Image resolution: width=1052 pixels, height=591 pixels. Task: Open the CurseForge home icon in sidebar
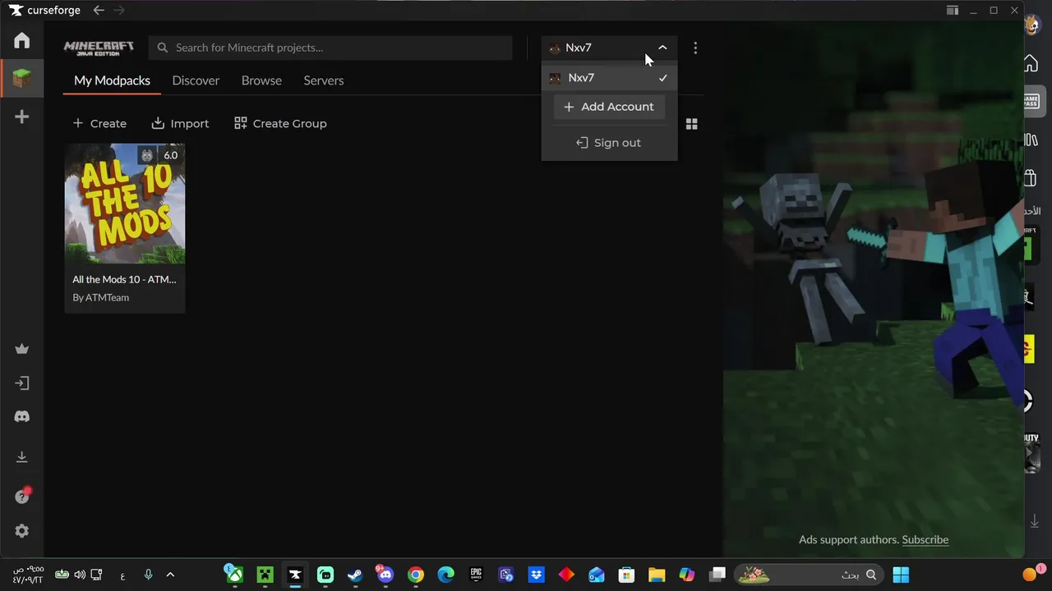tap(22, 40)
